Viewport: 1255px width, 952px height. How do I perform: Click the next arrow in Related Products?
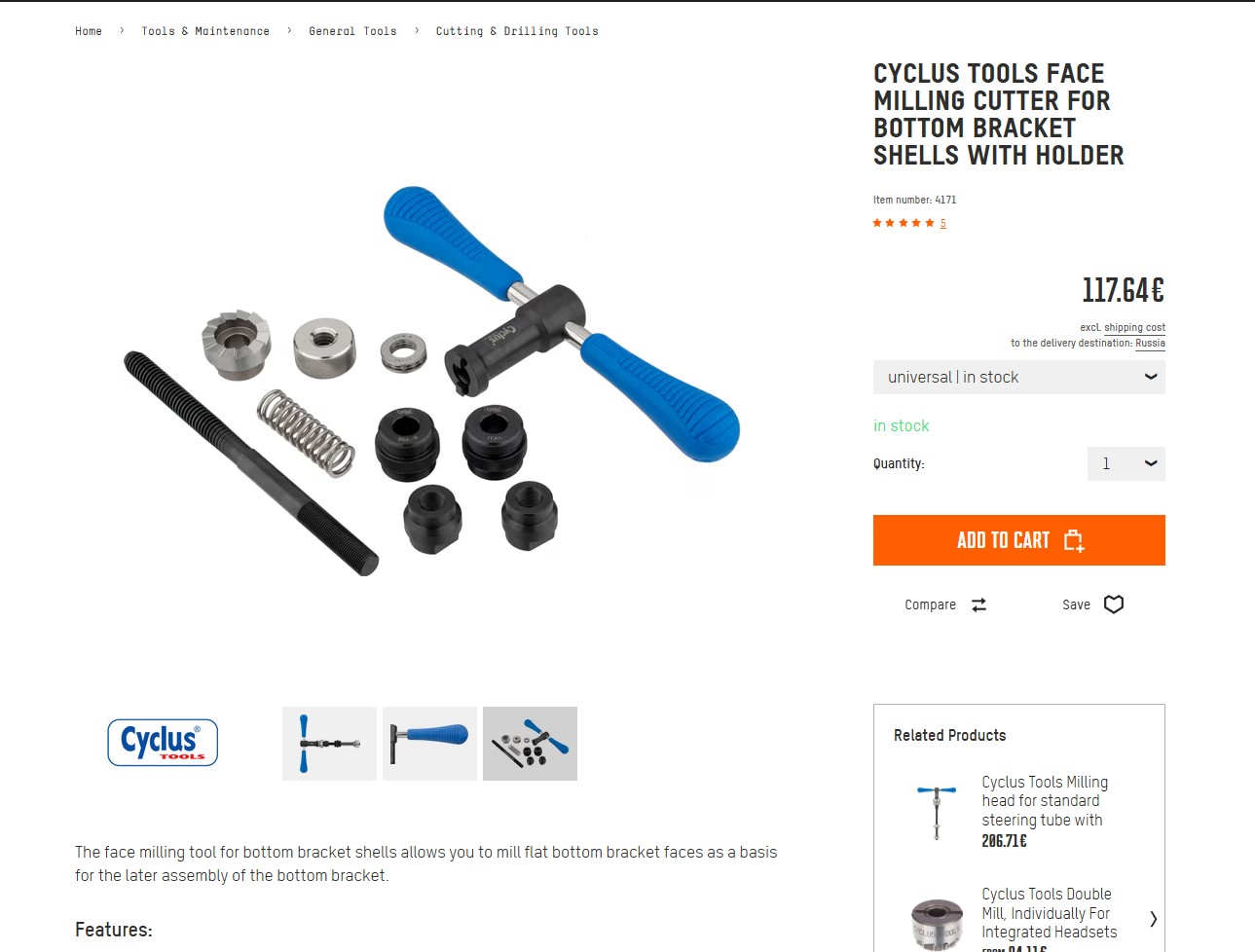1154,918
